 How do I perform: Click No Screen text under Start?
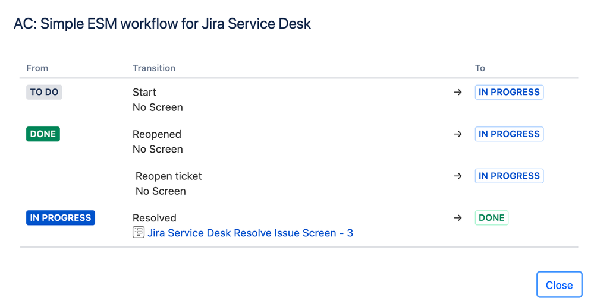[x=158, y=107]
